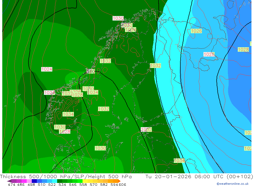
Task: Click the legend value 474
Action: [11, 184]
